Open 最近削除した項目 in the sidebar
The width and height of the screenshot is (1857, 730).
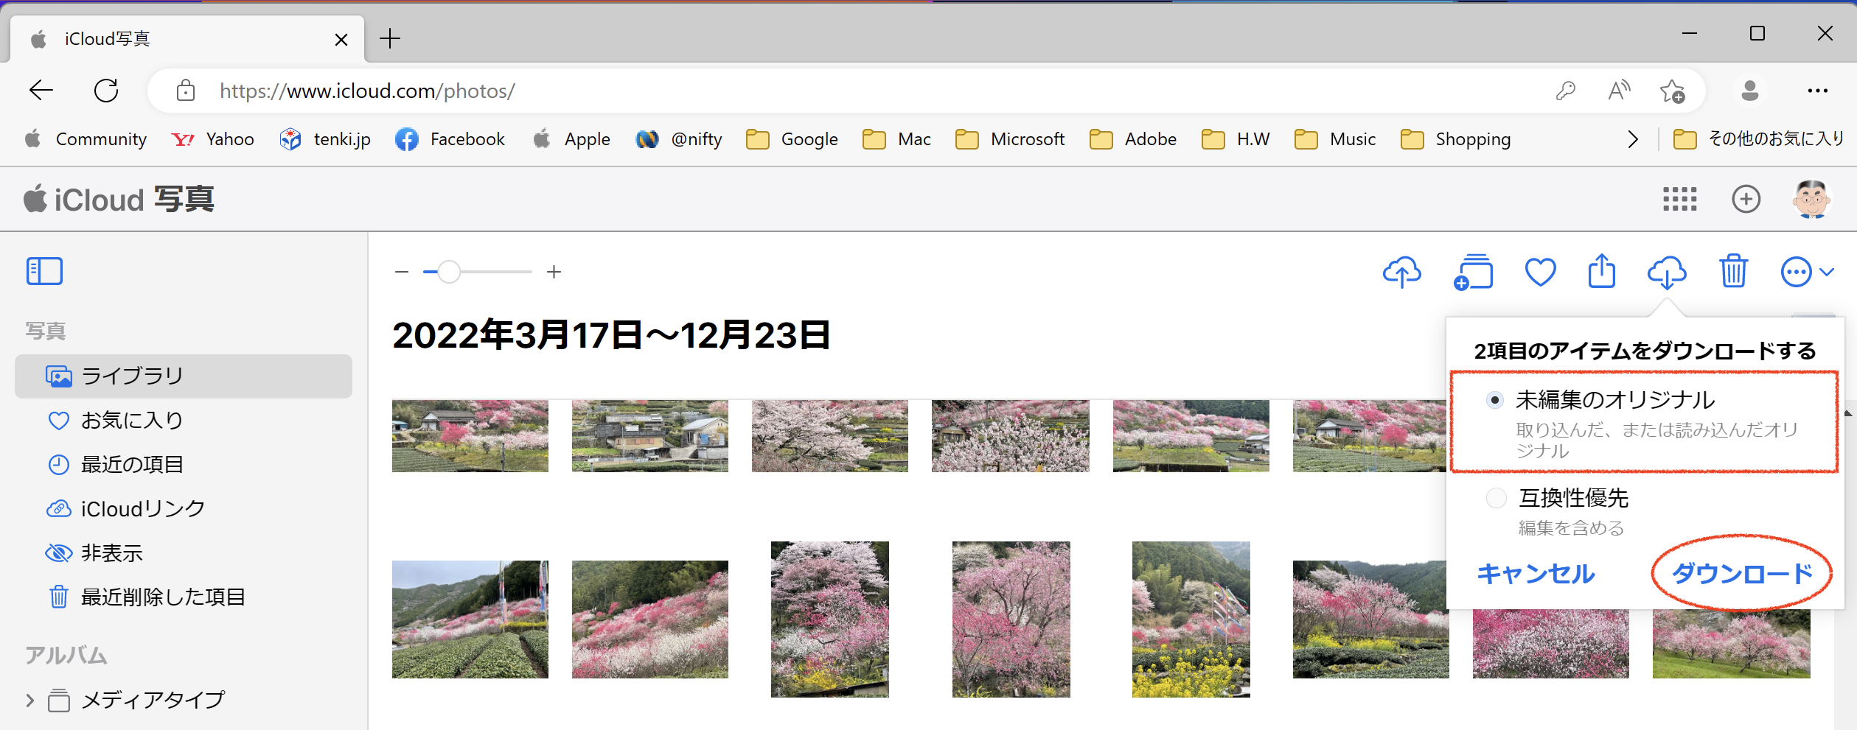[162, 597]
